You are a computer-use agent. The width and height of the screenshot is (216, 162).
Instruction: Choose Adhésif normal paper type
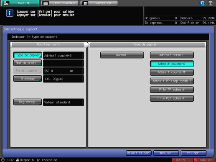tap(172, 55)
